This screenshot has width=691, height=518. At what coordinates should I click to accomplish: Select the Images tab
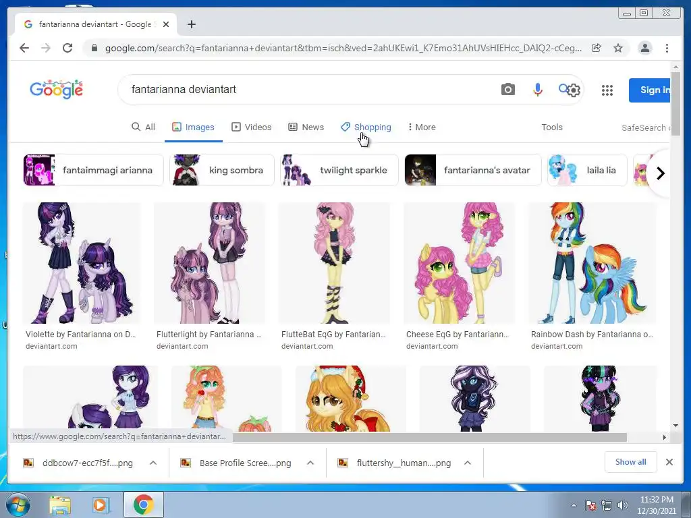[193, 127]
